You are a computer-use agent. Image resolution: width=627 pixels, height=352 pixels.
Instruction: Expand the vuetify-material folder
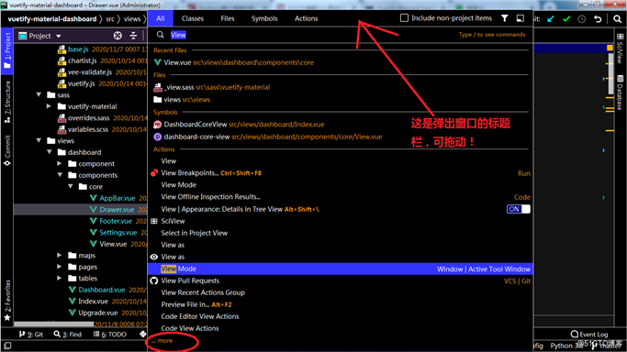click(49, 106)
